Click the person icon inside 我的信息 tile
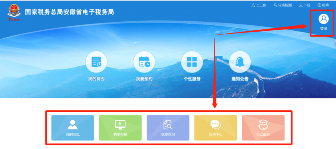336x149 pixels. (x=72, y=125)
